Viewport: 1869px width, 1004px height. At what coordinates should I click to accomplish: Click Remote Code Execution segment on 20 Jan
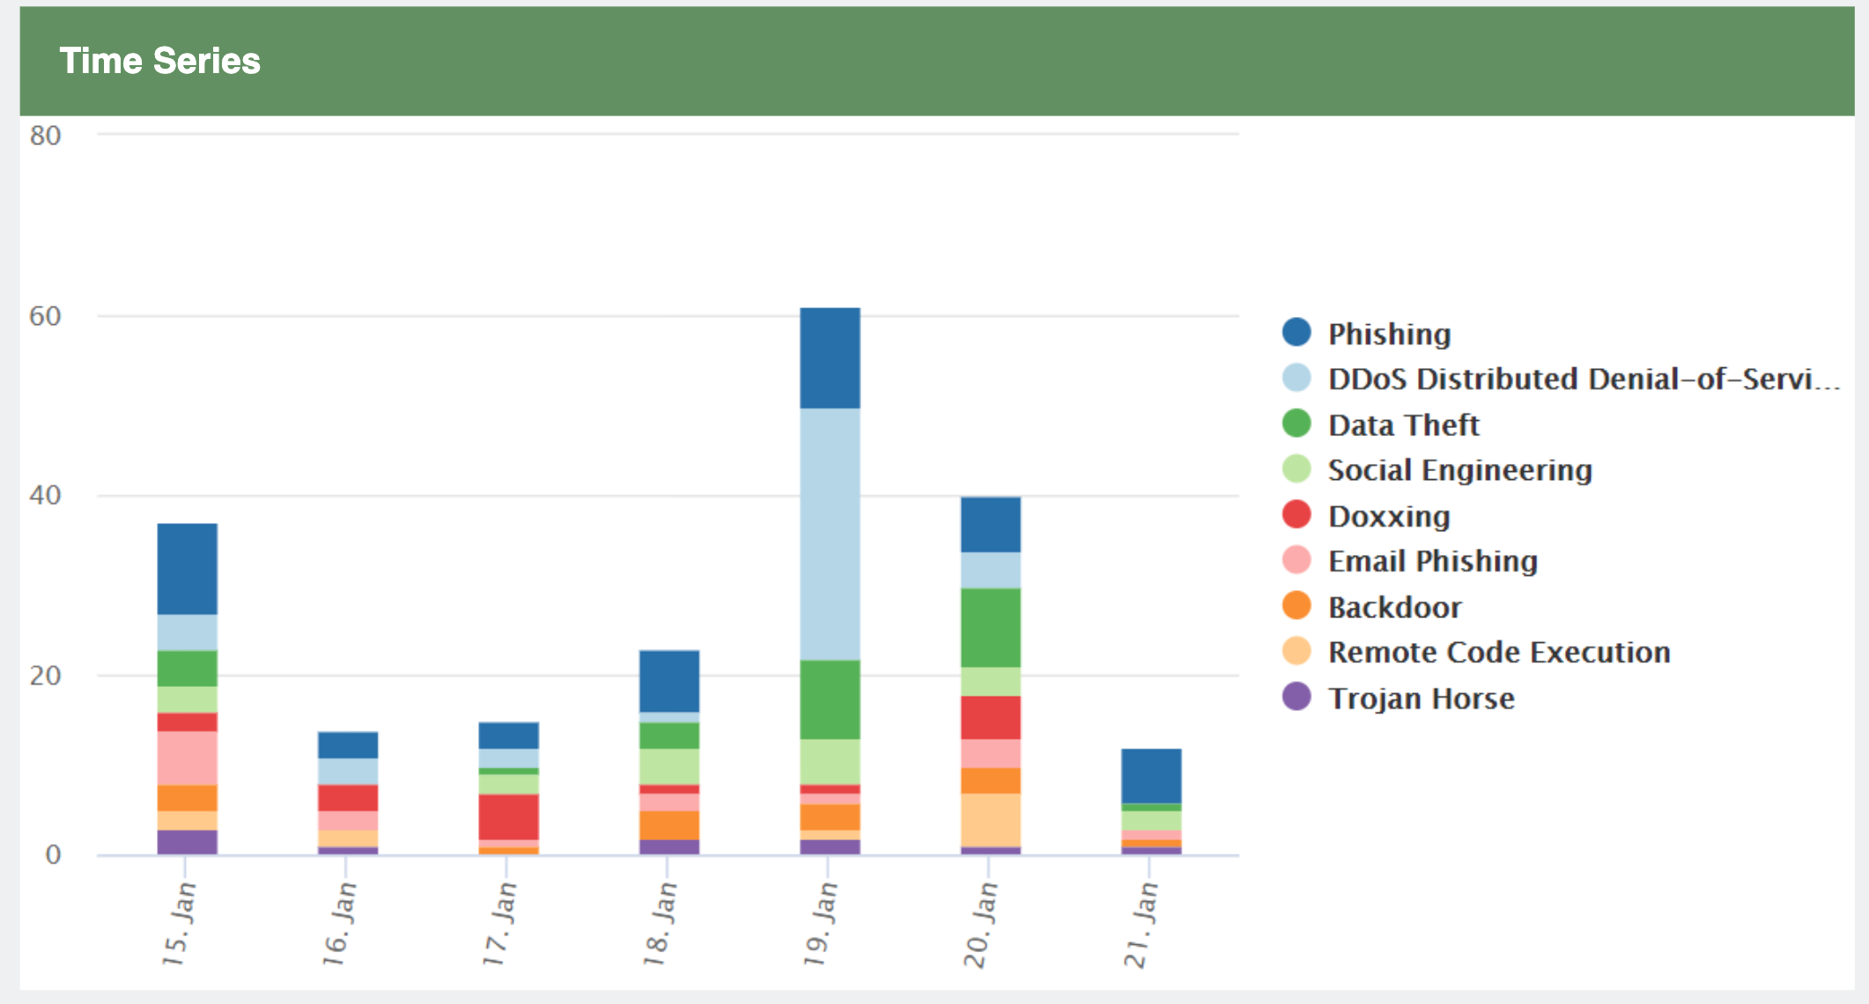point(990,819)
